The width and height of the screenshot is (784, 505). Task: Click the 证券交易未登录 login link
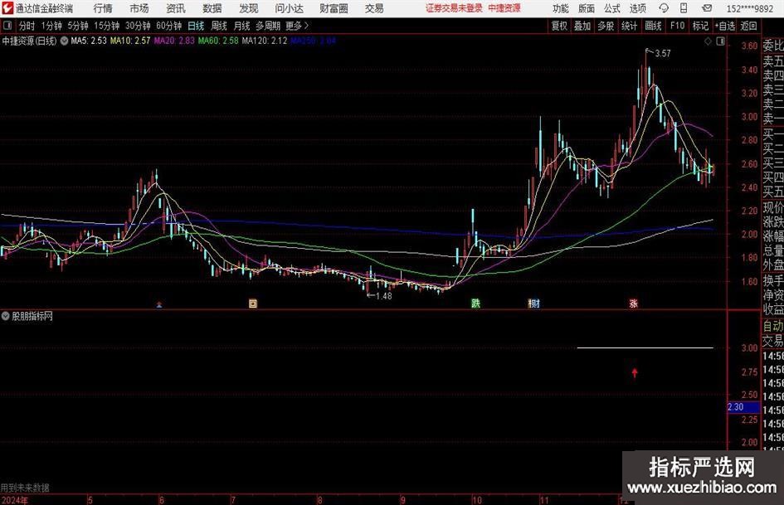click(454, 8)
